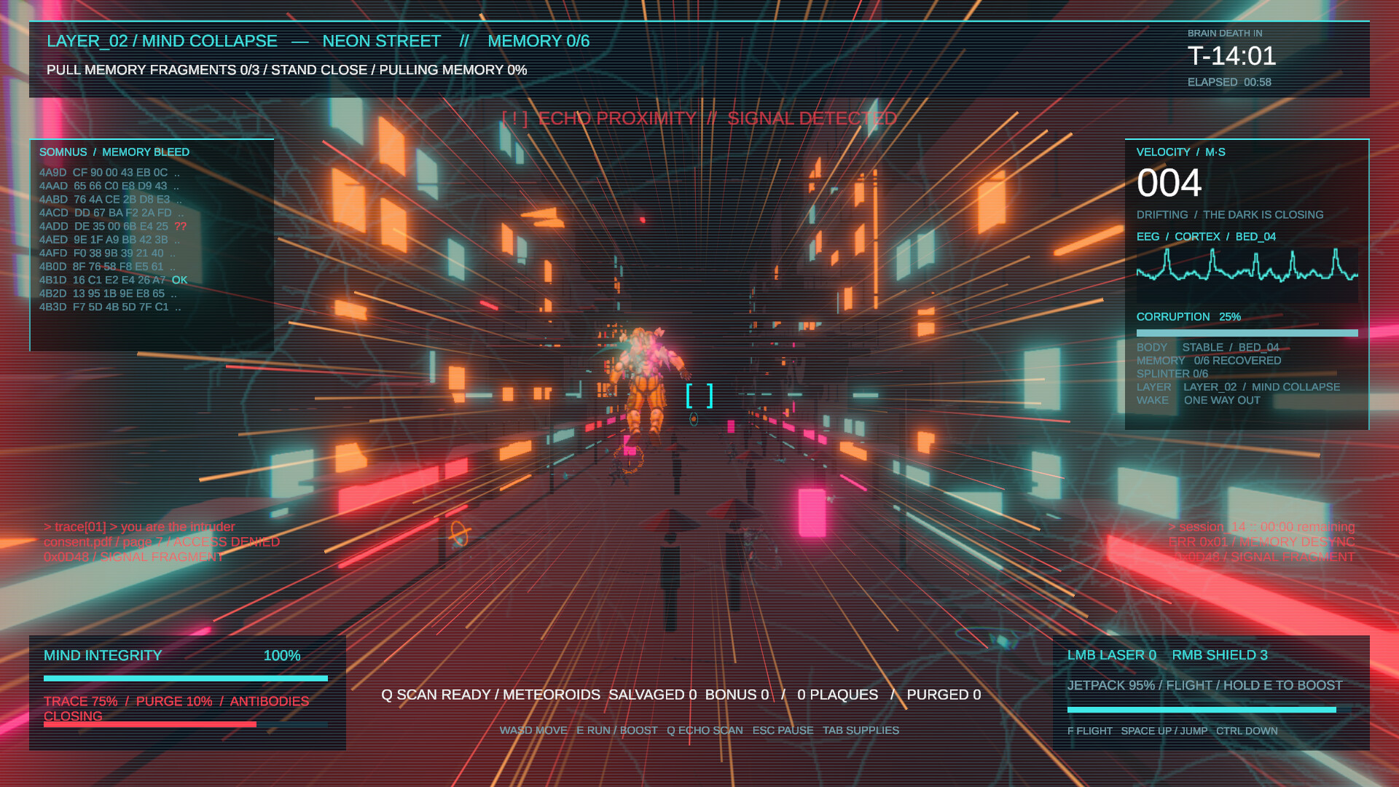Click hex row 4B1D marked OK

(114, 281)
